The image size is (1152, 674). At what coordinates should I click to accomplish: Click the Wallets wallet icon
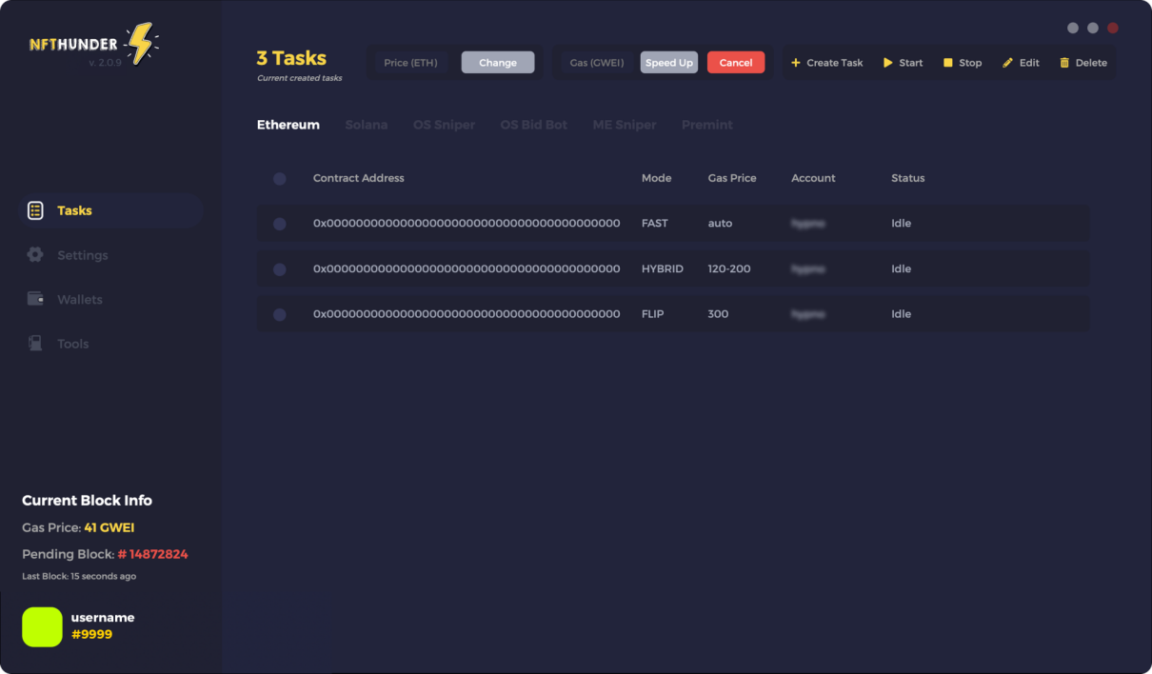point(35,299)
